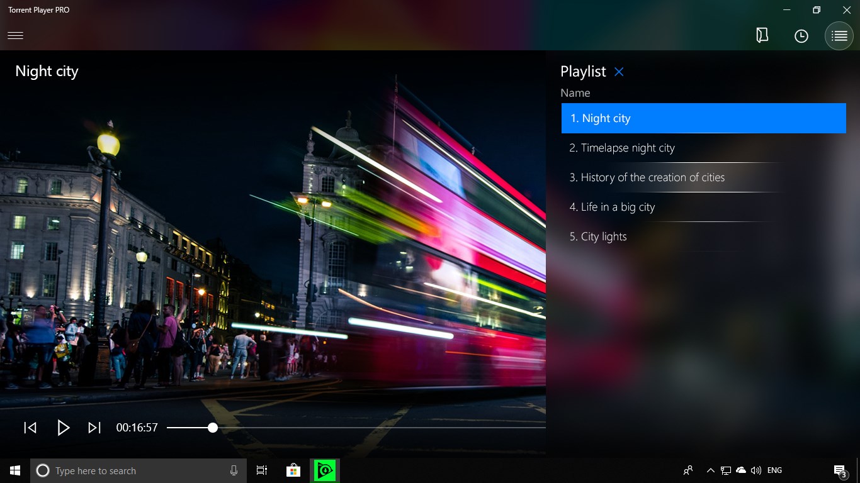
Task: Open the playlist list icon
Action: click(839, 36)
